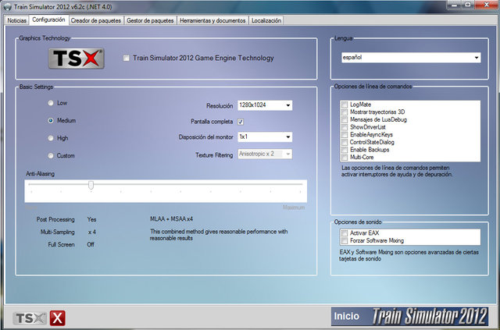Click the app icon in the title bar
500x330 pixels.
[x=7, y=6]
